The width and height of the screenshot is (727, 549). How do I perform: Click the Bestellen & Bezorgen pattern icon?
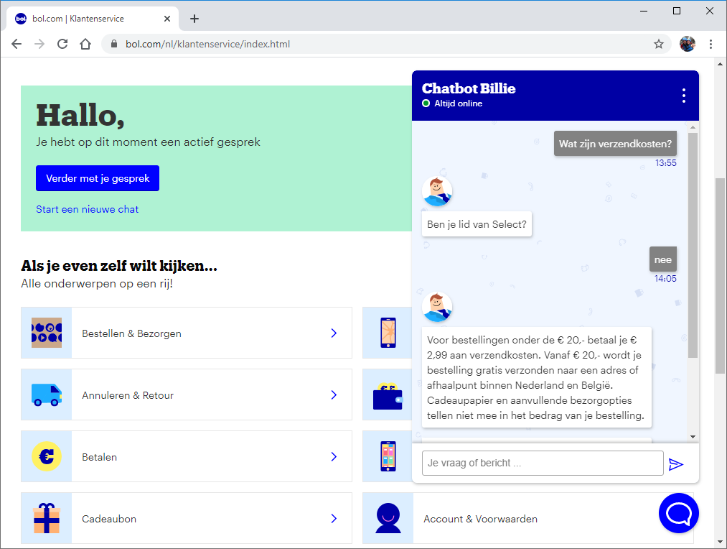point(47,333)
